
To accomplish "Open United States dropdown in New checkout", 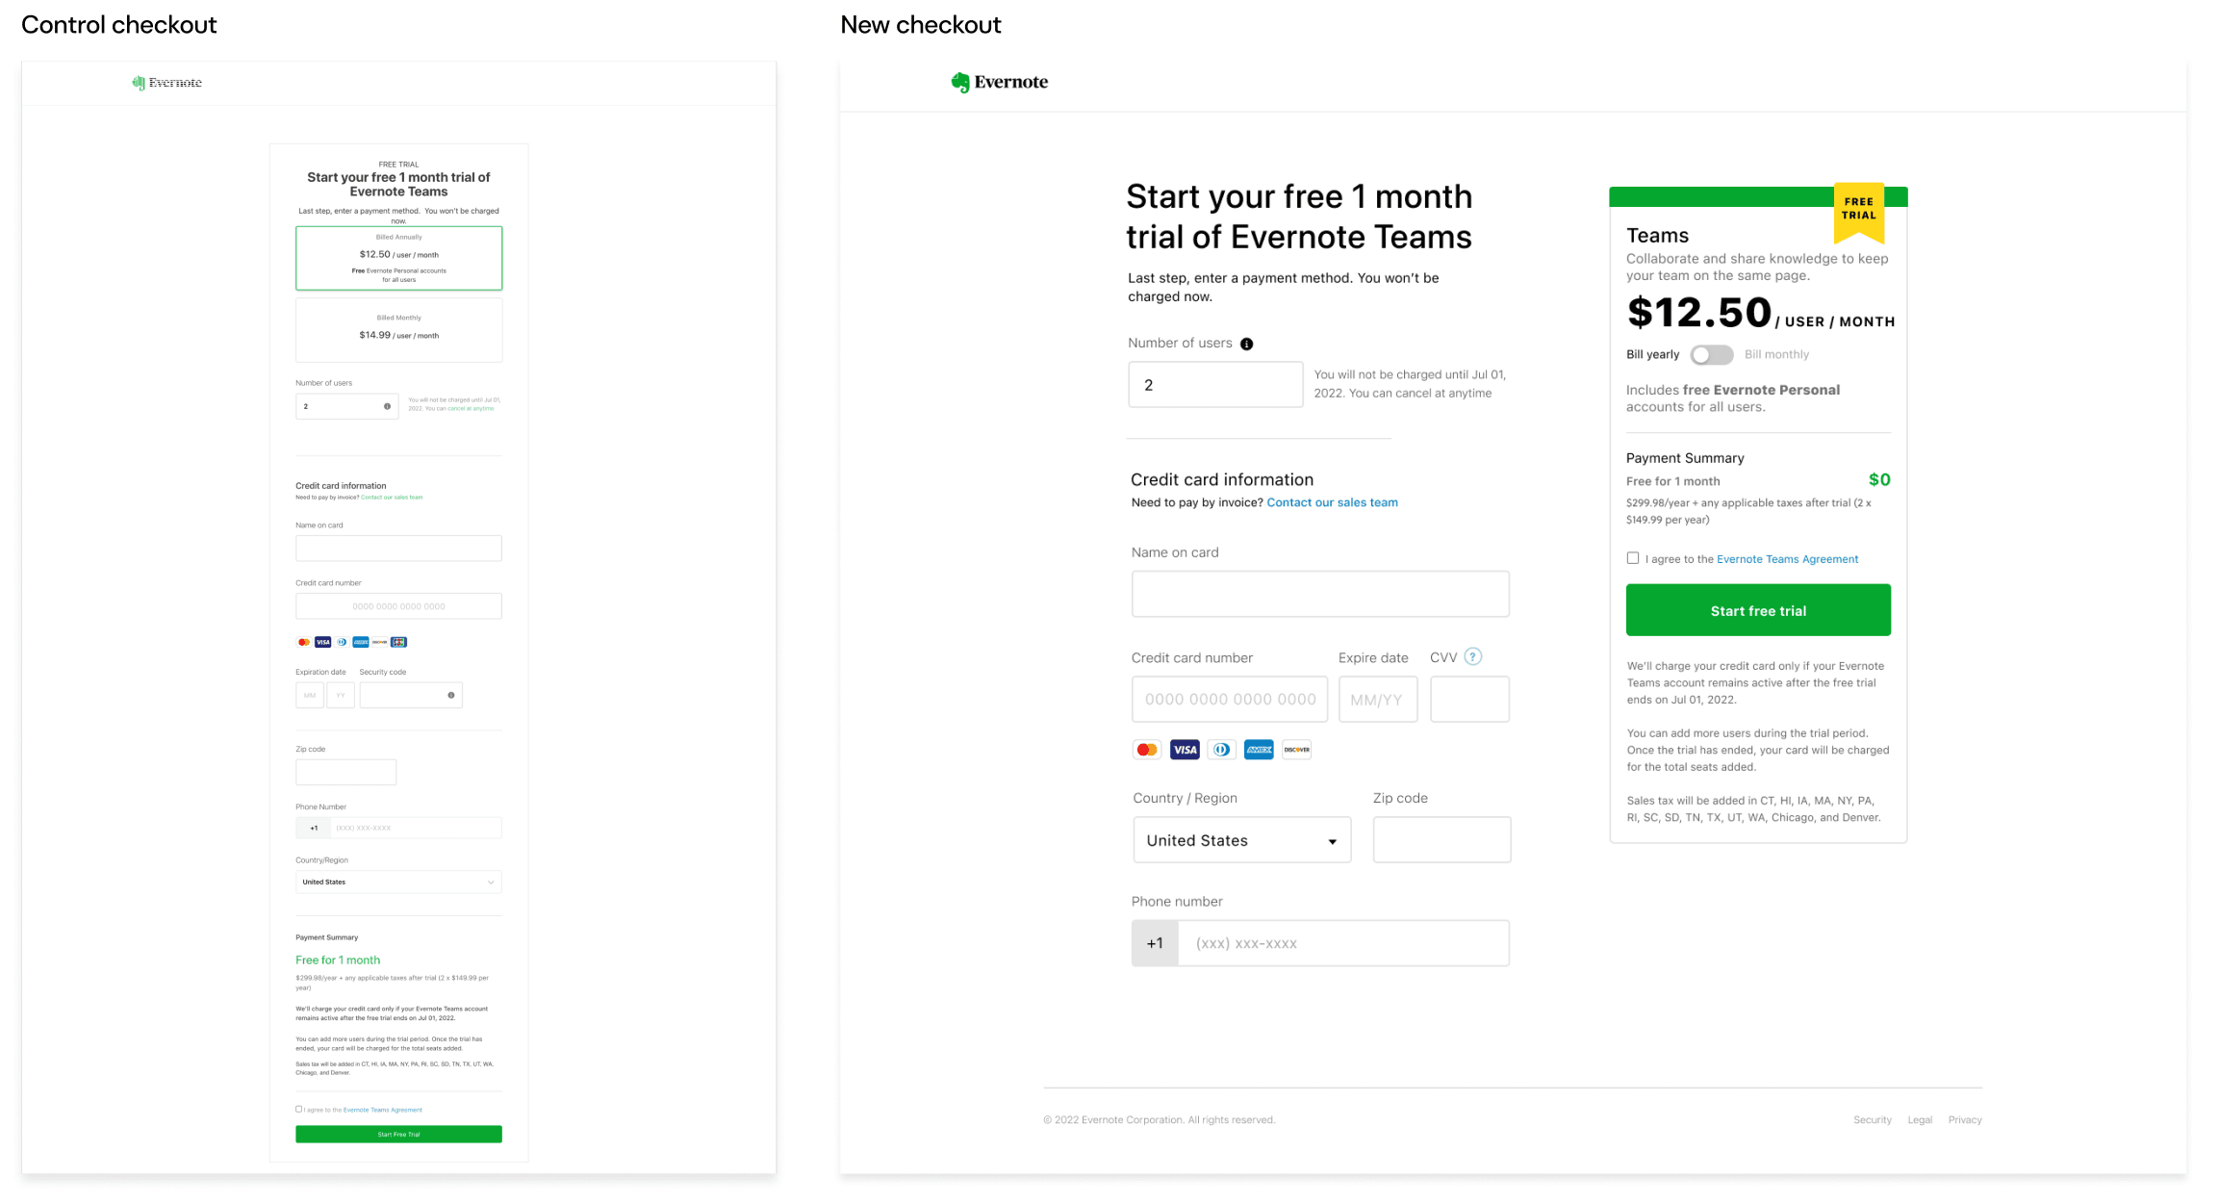I will pyautogui.click(x=1241, y=840).
